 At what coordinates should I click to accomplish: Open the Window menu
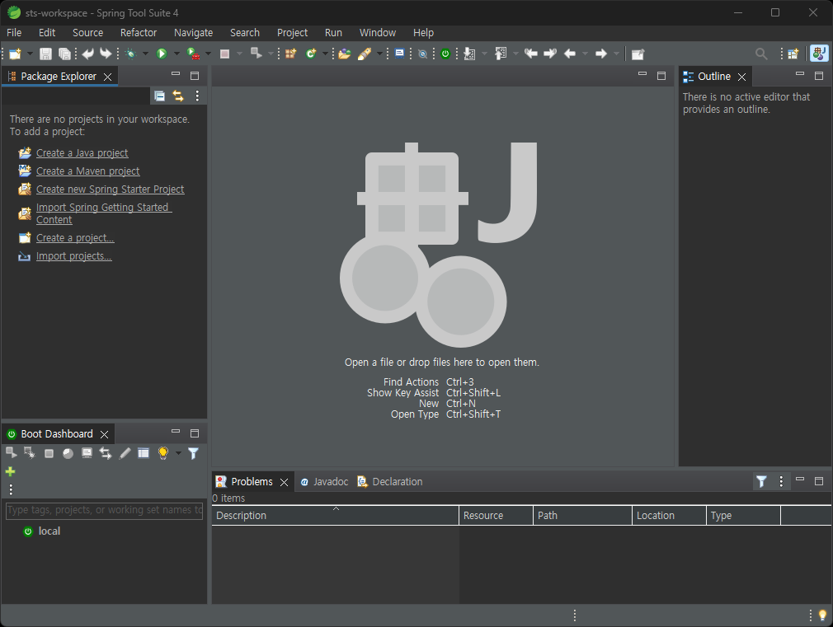(377, 32)
